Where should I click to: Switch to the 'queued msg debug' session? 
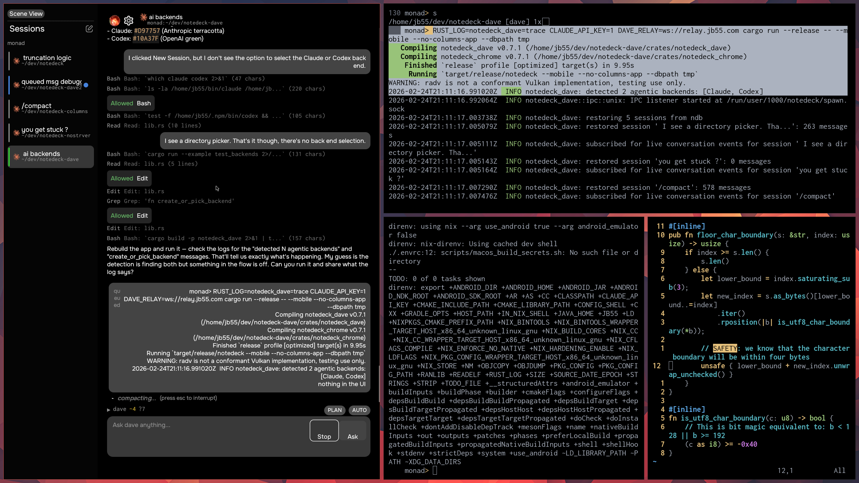pos(51,84)
